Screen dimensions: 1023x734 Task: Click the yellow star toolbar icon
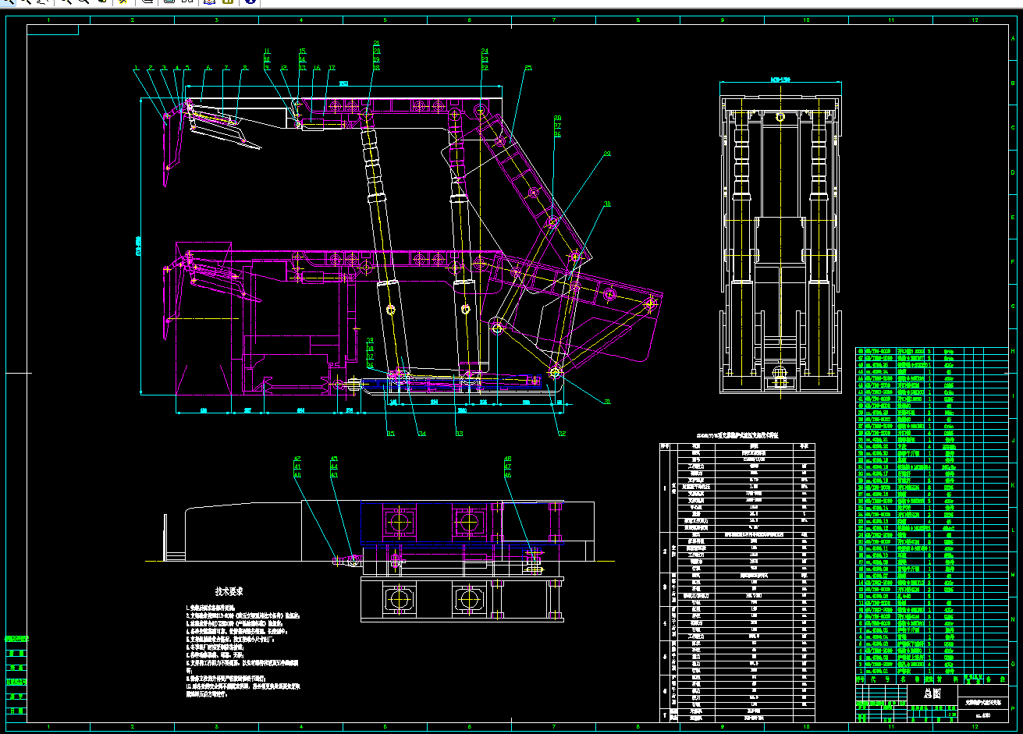click(123, 2)
